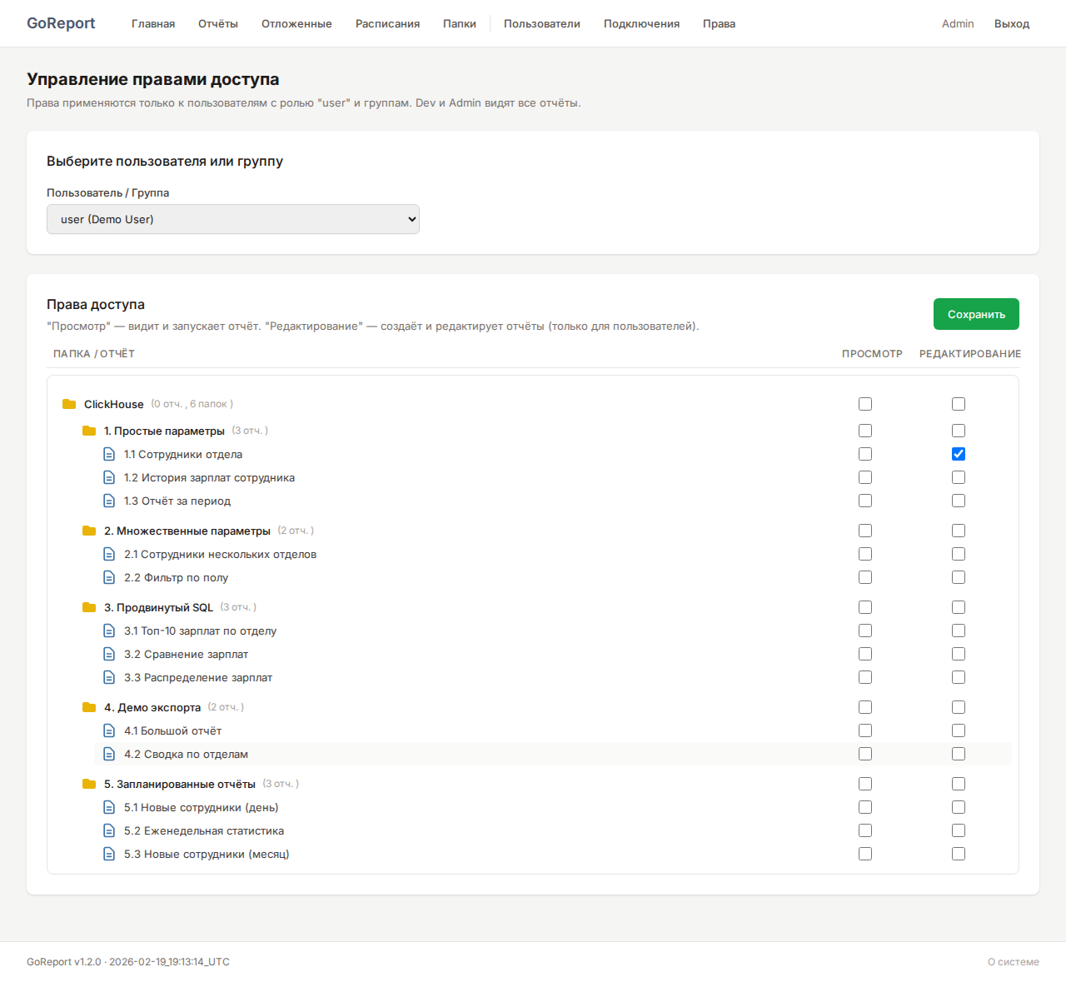Image resolution: width=1066 pixels, height=982 pixels.
Task: Click folder icon for '5. Запланированные отчёты'
Action: click(89, 784)
